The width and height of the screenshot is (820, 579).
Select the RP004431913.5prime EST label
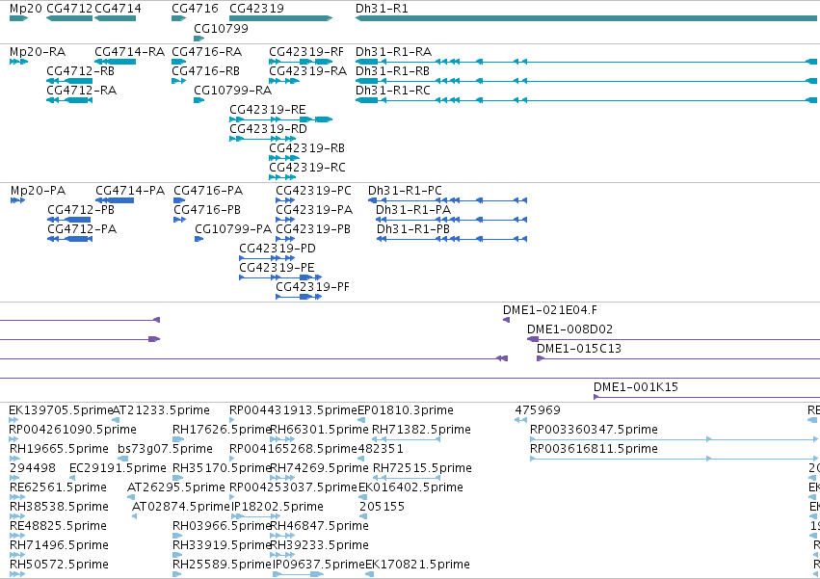point(293,410)
